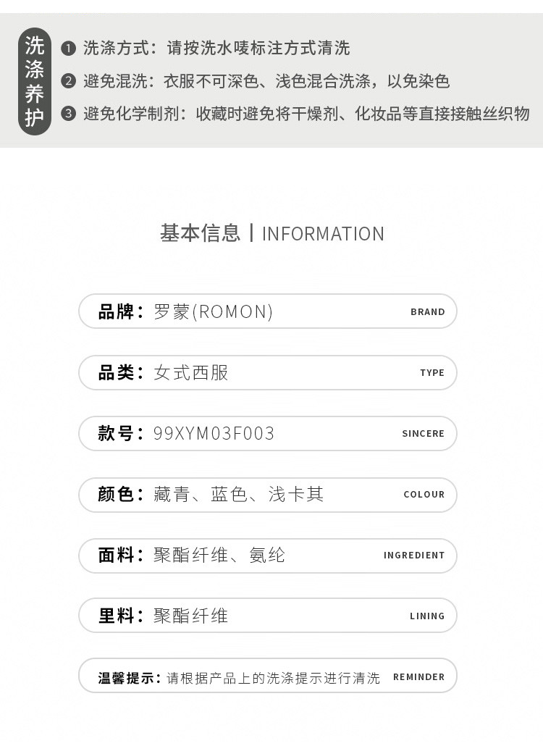Click the COLOUR label
Viewport: 543px width, 746px height.
(x=424, y=495)
